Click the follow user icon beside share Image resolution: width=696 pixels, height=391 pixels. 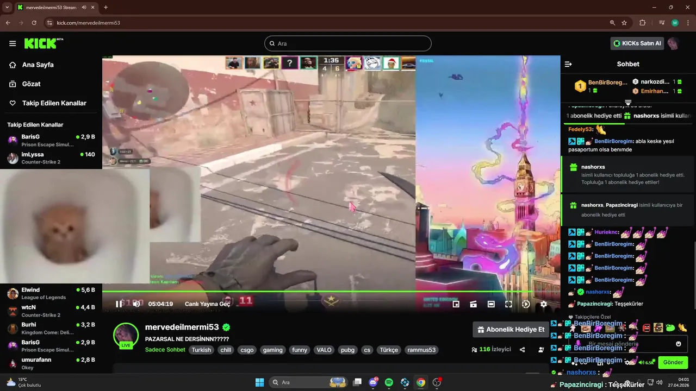point(541,350)
